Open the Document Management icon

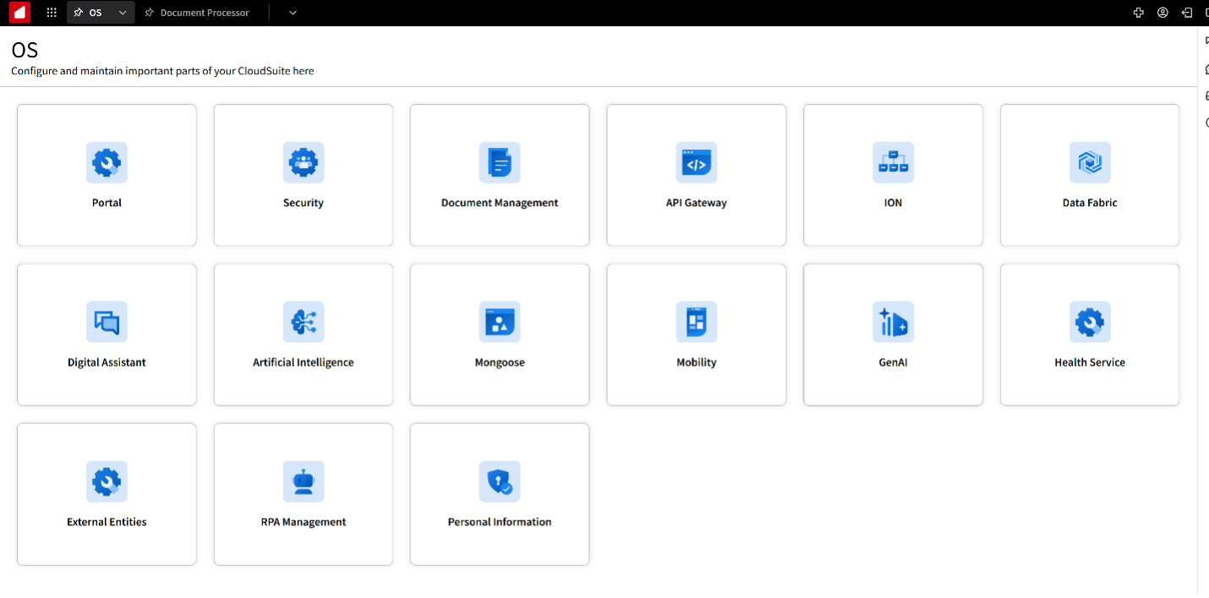pos(500,162)
